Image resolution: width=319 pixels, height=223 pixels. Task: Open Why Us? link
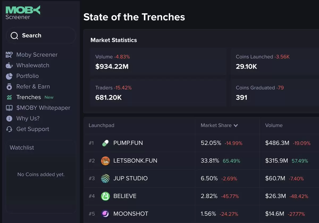[28, 119]
